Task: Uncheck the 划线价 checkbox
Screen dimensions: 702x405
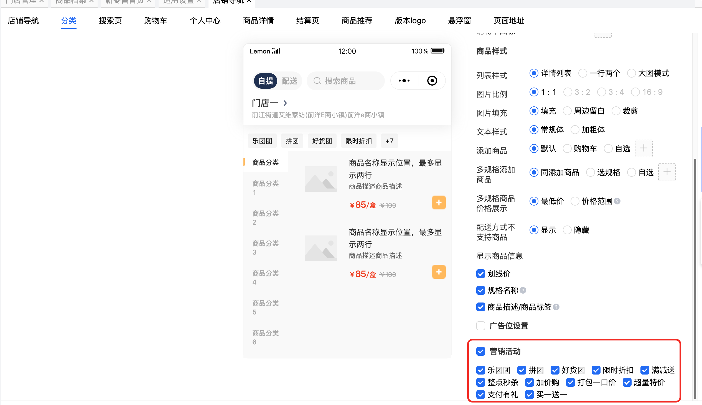Action: pos(481,274)
